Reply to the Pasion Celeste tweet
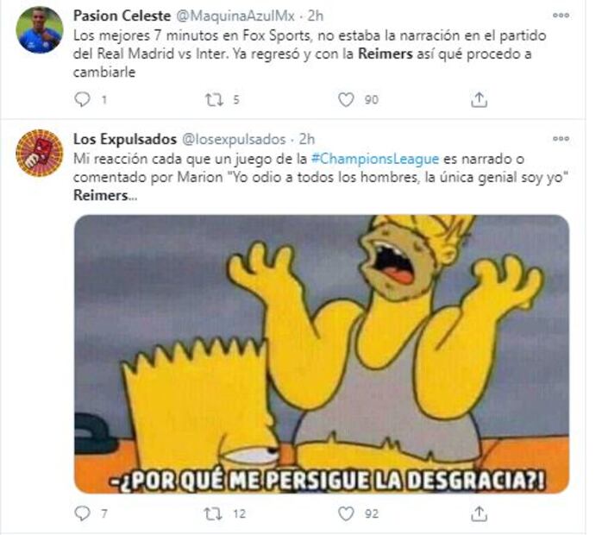 [82, 100]
